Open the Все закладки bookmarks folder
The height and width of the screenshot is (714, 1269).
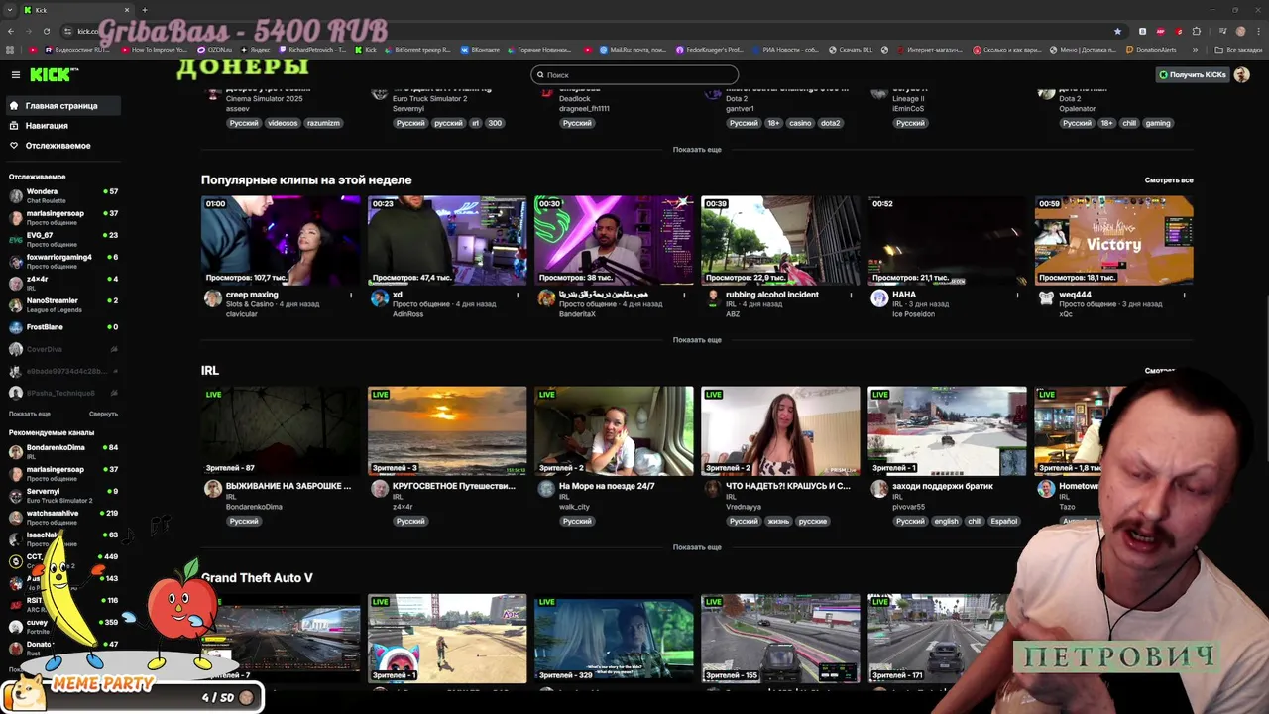click(1237, 49)
